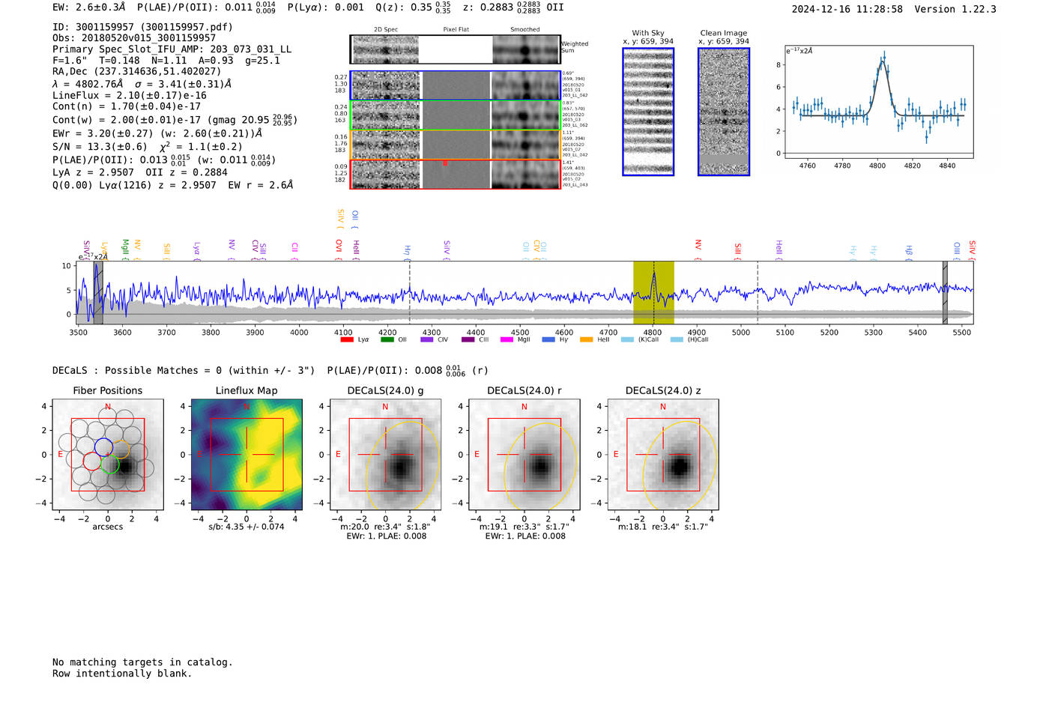The height and width of the screenshot is (714, 1049).
Task: Select the blue-bordered fiber row 203_LL_042
Action: click(455, 85)
